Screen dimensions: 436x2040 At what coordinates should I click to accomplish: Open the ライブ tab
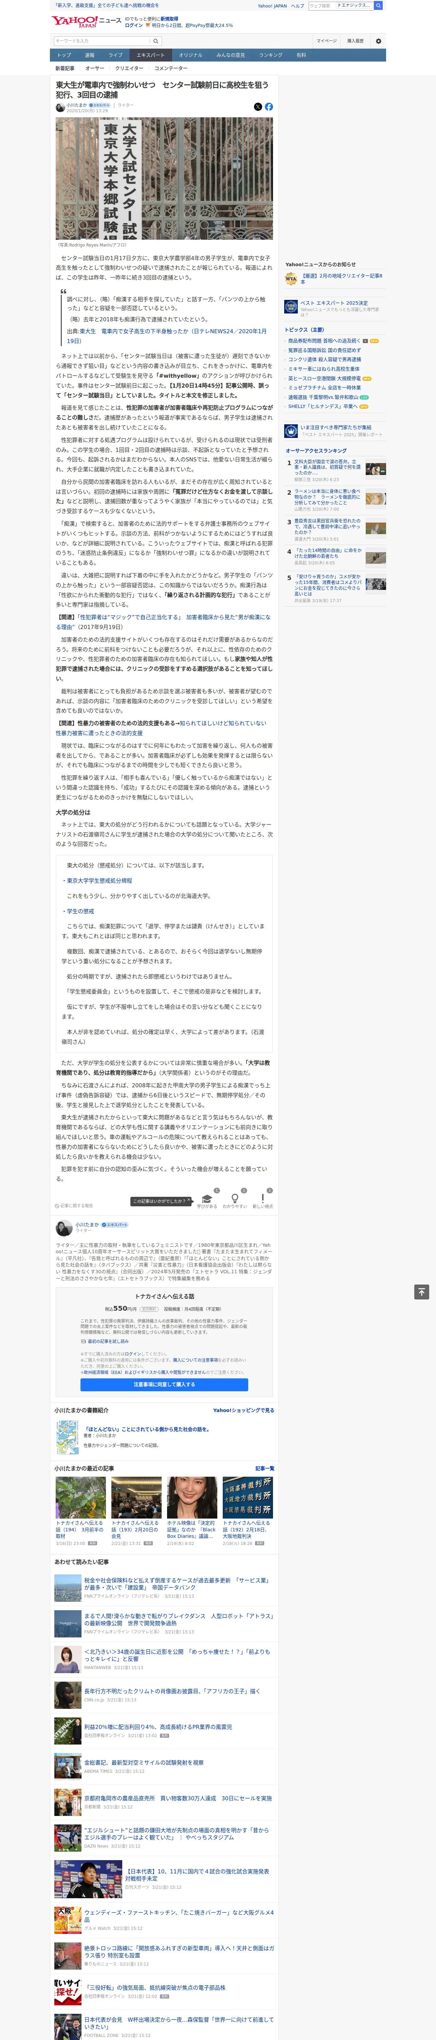click(x=115, y=55)
